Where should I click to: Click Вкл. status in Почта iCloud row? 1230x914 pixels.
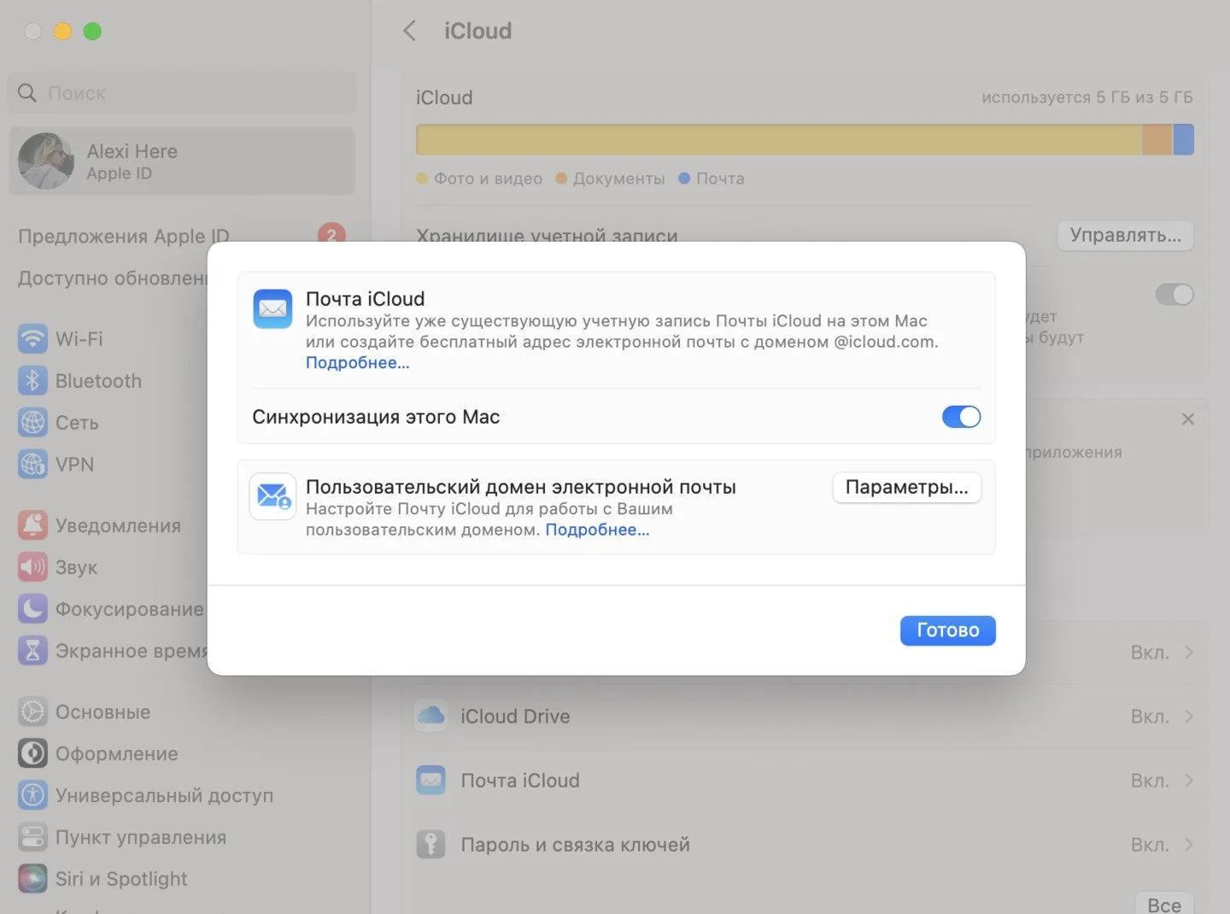(x=1150, y=781)
